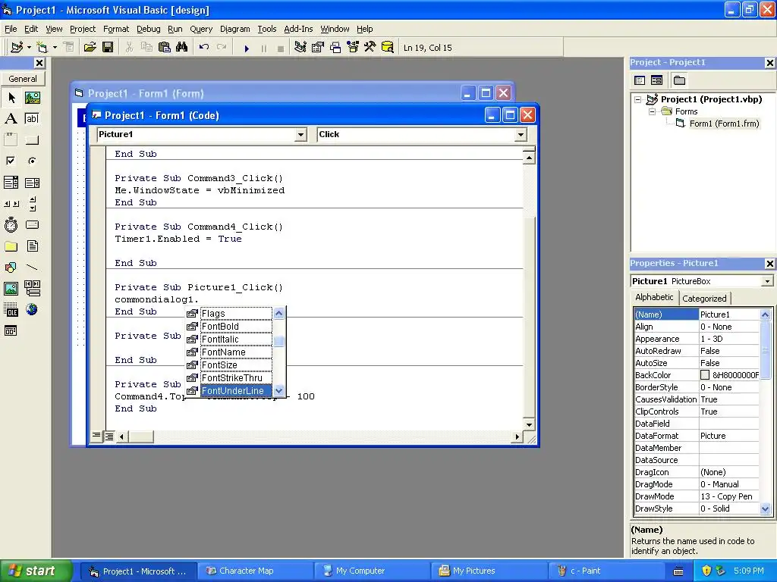
Task: Start the program with Run arrow
Action: [x=247, y=48]
